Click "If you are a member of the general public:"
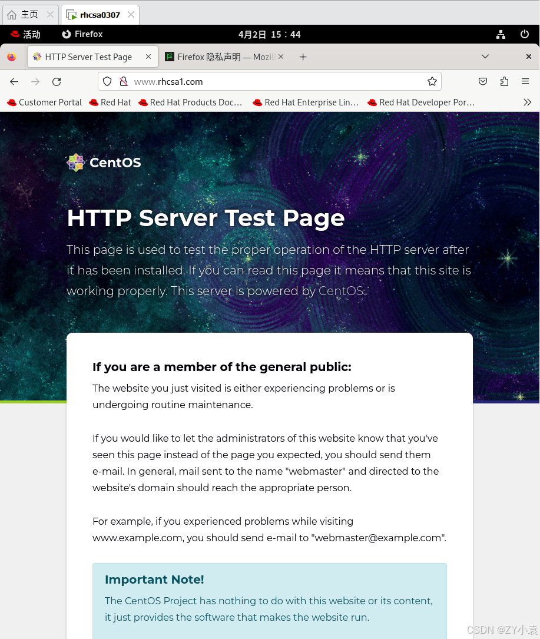 221,367
